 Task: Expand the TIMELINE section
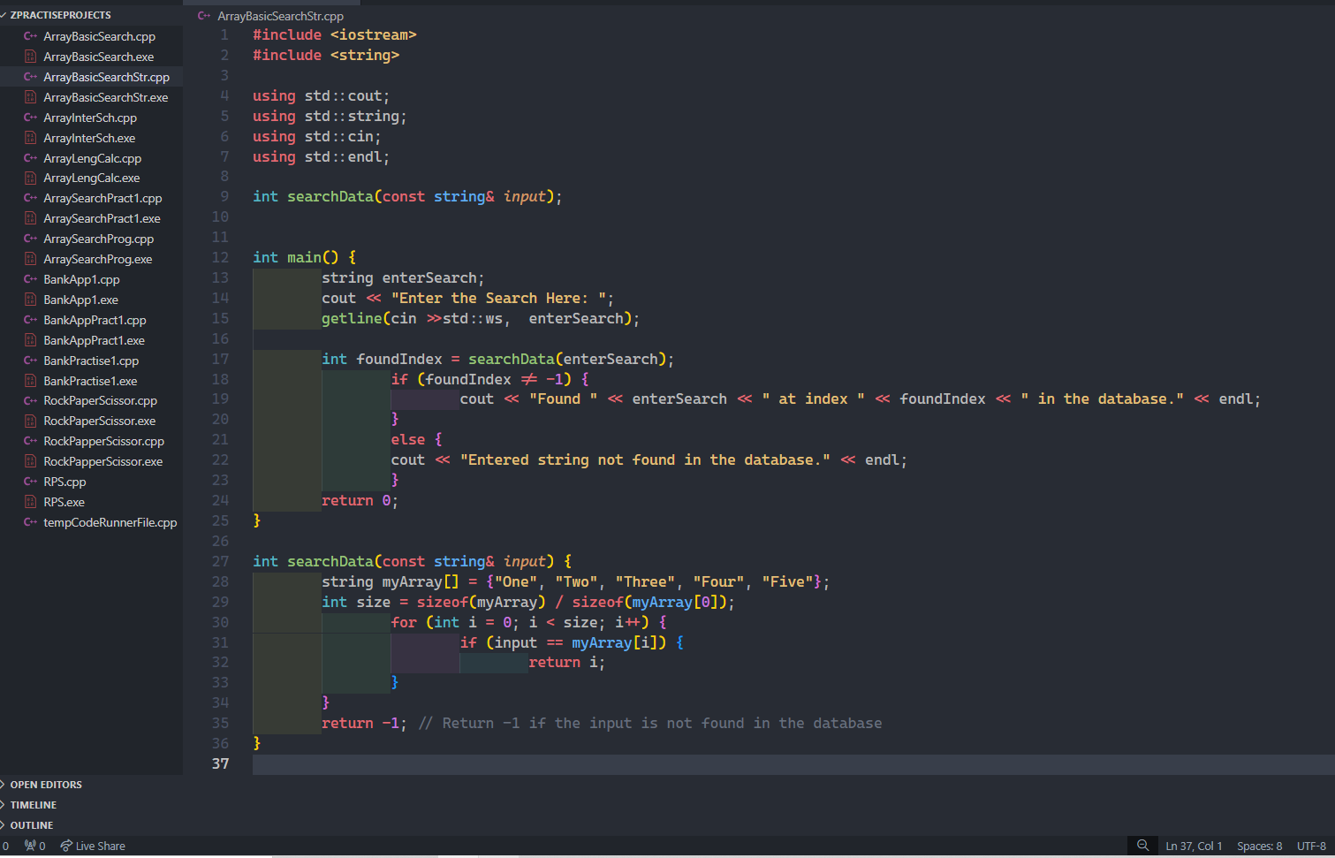[34, 805]
